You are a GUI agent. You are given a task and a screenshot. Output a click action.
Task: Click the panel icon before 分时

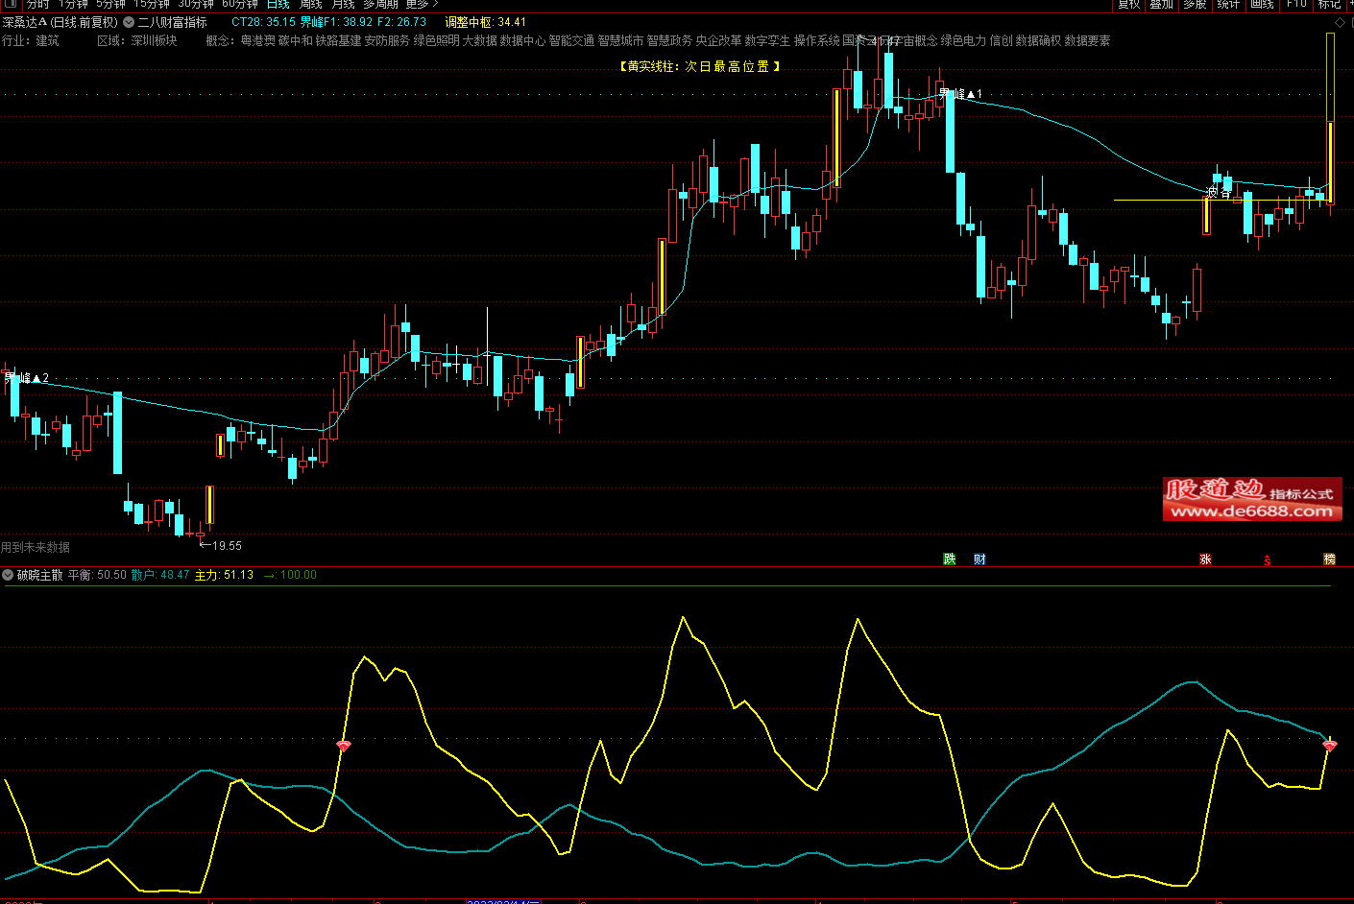(10, 4)
